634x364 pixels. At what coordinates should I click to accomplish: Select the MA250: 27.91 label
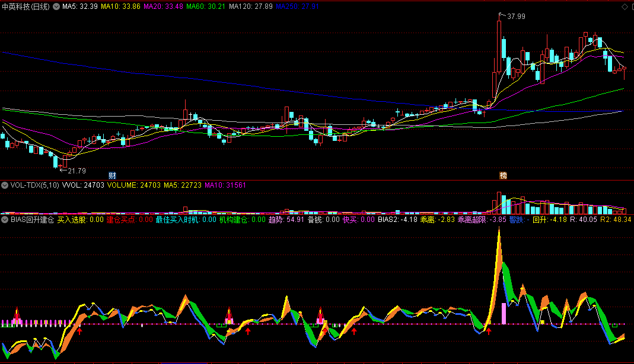[x=297, y=7]
